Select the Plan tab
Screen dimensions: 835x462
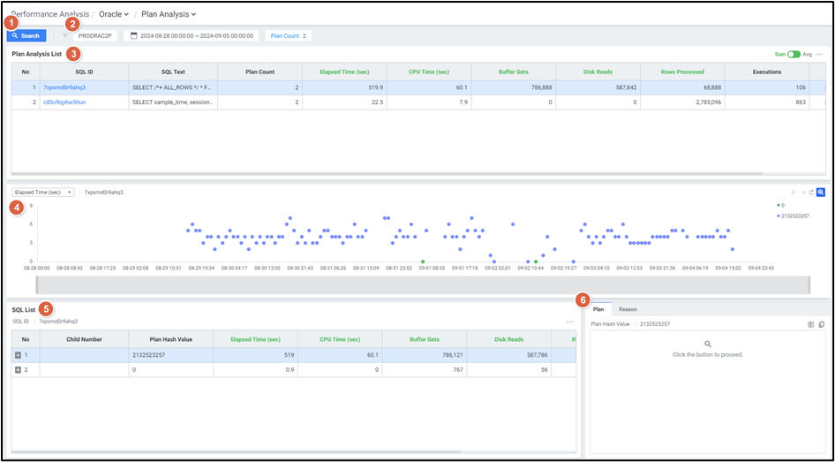pyautogui.click(x=598, y=309)
